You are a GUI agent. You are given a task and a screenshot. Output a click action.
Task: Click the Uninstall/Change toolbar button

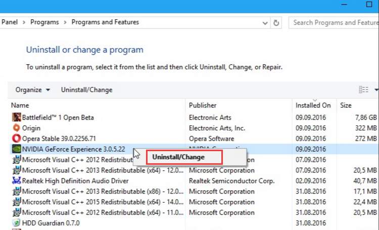tap(86, 90)
